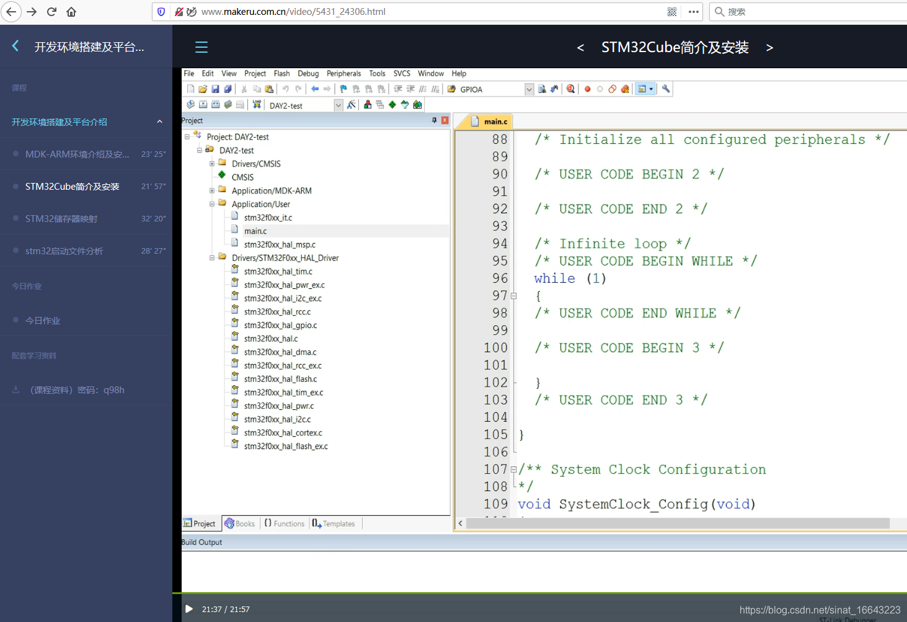Open lesson STM32储存器映射
The image size is (907, 622).
(86, 218)
